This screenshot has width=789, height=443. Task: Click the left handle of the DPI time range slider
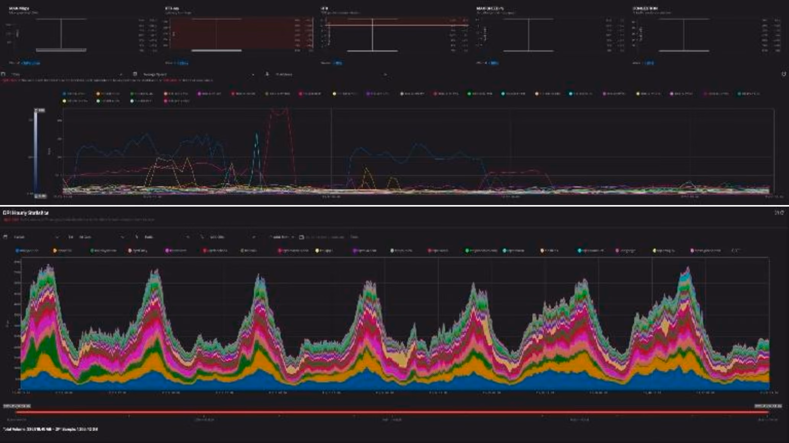(x=17, y=406)
